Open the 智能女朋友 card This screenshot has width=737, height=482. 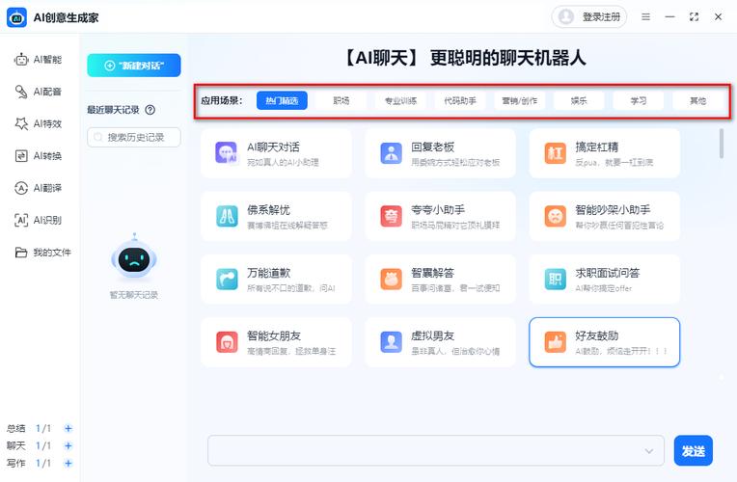[x=276, y=342]
